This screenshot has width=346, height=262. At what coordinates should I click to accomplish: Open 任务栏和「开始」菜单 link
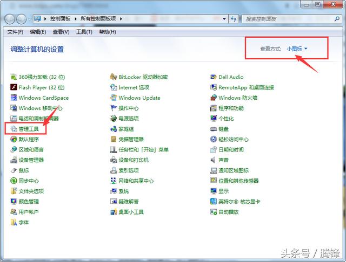144,149
